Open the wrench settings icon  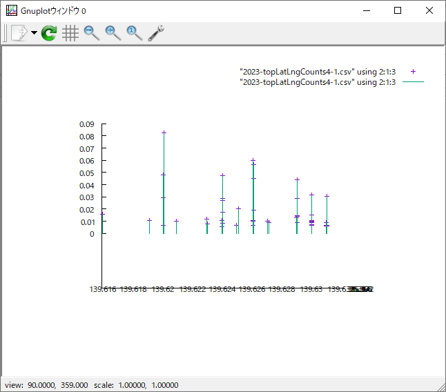coord(156,33)
